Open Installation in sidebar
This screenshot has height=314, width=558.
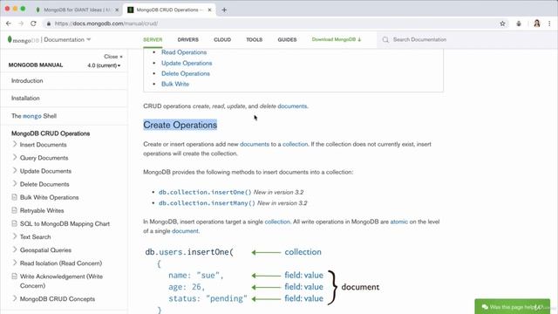click(x=25, y=99)
